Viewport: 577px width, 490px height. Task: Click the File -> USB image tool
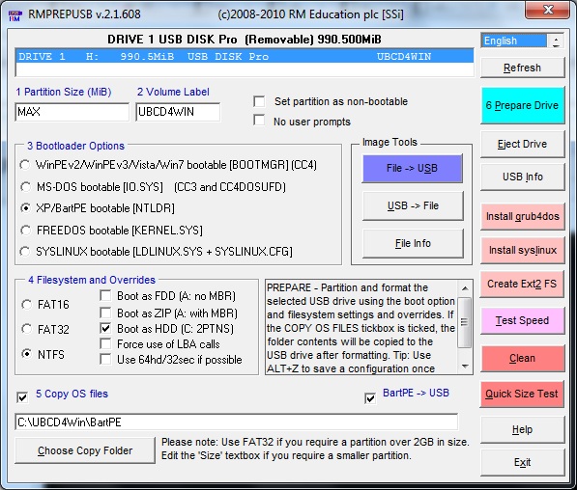(x=412, y=168)
